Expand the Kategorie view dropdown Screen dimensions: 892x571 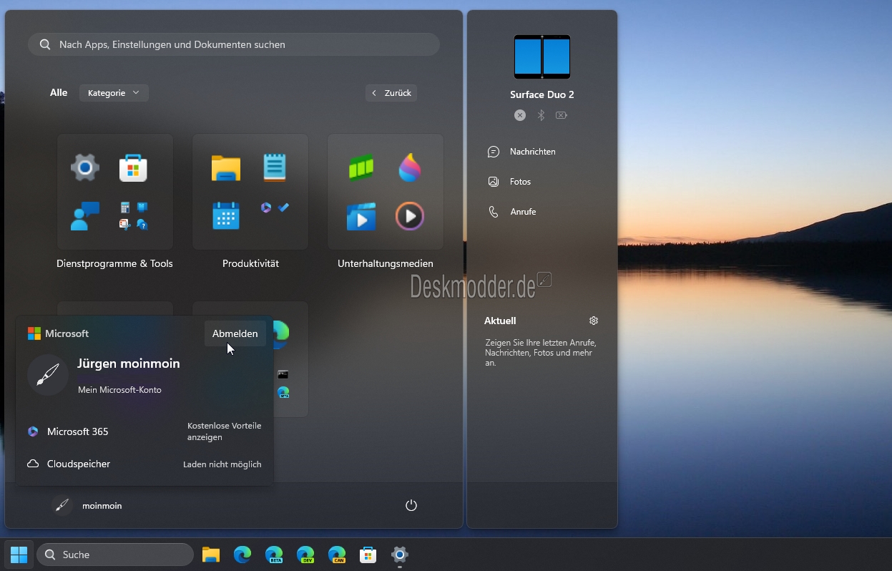coord(114,93)
